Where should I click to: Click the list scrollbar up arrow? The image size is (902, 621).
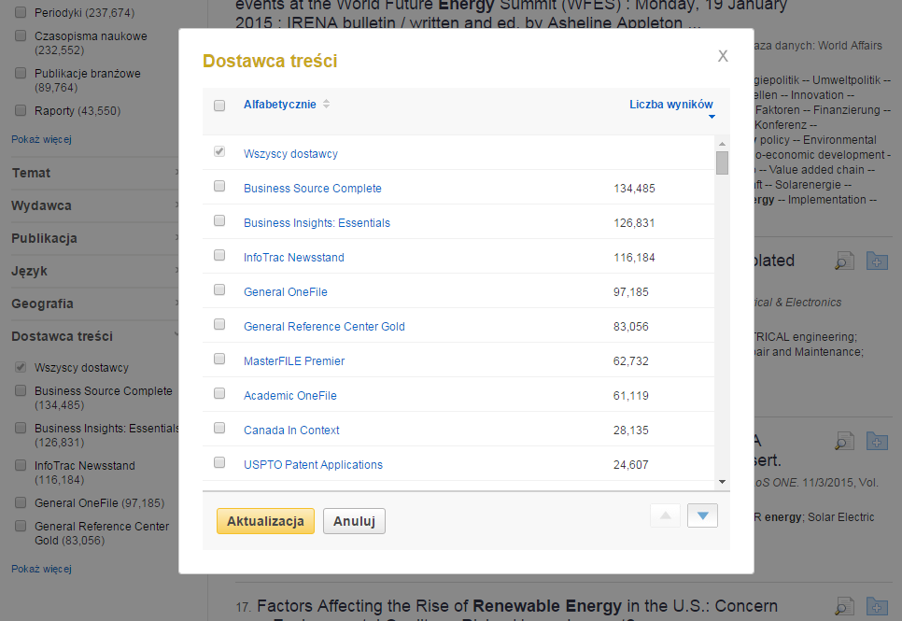722,143
